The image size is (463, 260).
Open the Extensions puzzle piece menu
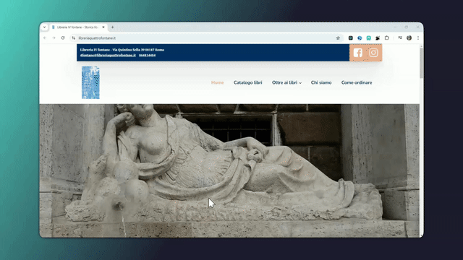point(387,38)
